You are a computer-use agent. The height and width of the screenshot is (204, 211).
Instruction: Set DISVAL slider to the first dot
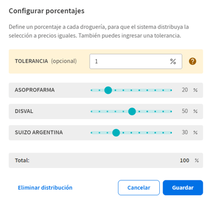point(91,111)
